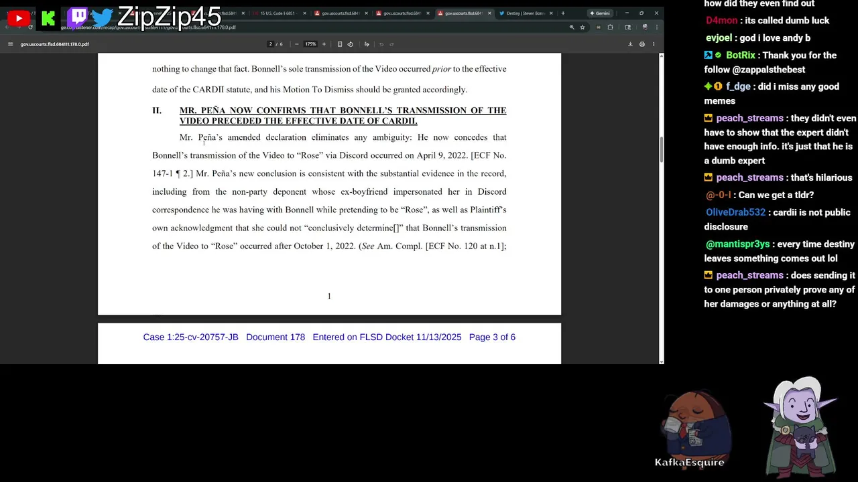Screen dimensions: 858x482
Task: Click the underlined section II heading
Action: (x=343, y=115)
